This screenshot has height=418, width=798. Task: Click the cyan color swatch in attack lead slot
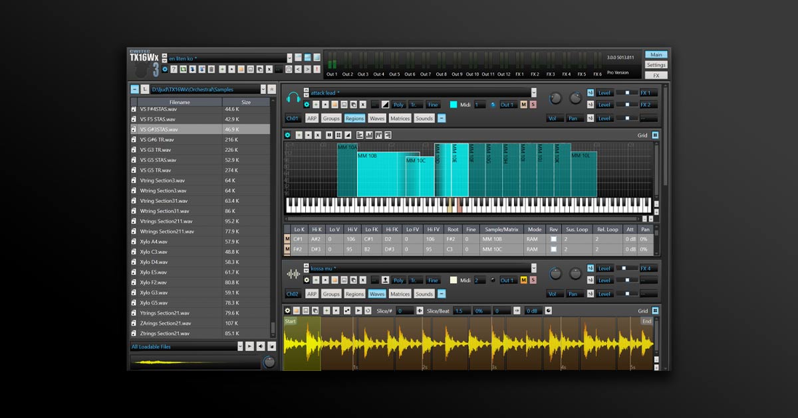[x=454, y=104]
